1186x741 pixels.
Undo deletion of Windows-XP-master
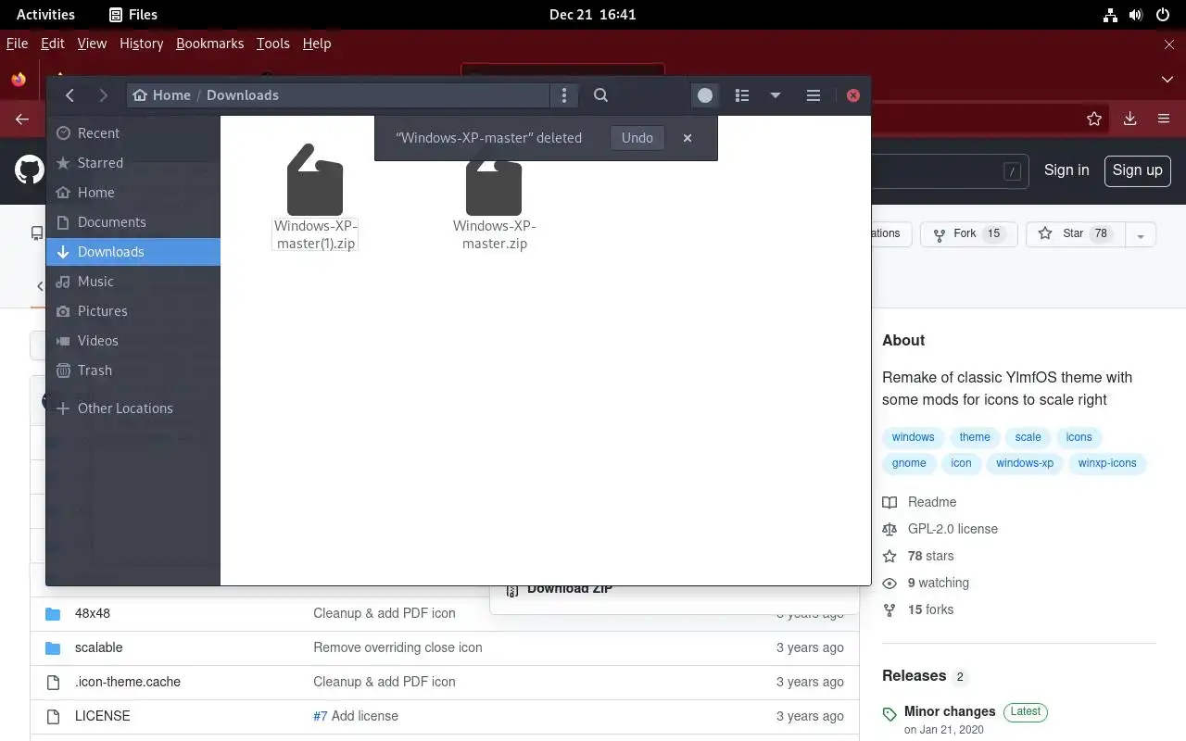coord(637,138)
